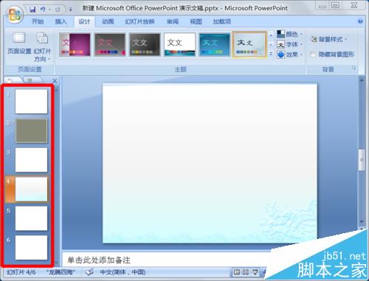
Task: Apply the purple theme thumbnail
Action: click(75, 45)
